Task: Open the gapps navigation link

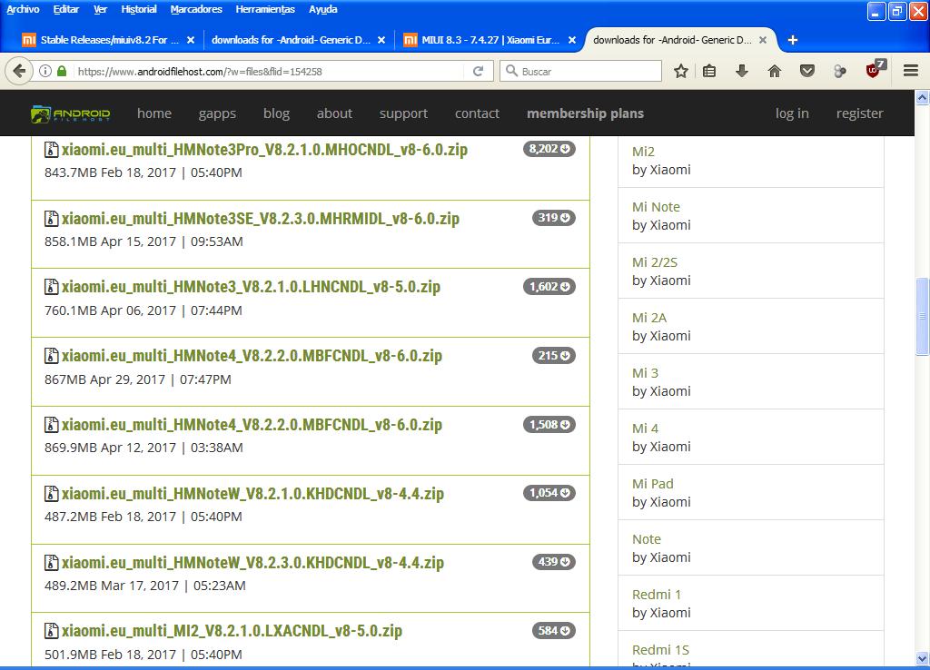Action: point(217,113)
